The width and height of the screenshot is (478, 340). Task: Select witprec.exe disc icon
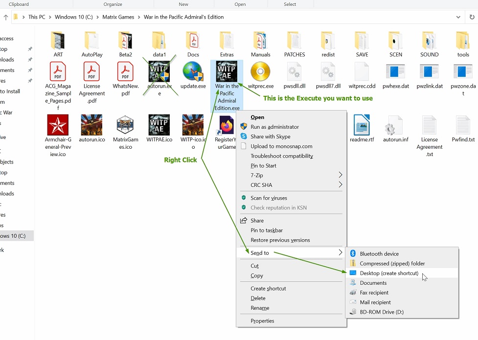tap(260, 71)
